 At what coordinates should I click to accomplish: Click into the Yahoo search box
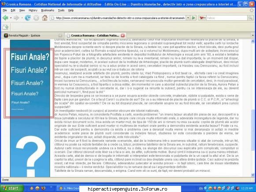tap(227, 18)
